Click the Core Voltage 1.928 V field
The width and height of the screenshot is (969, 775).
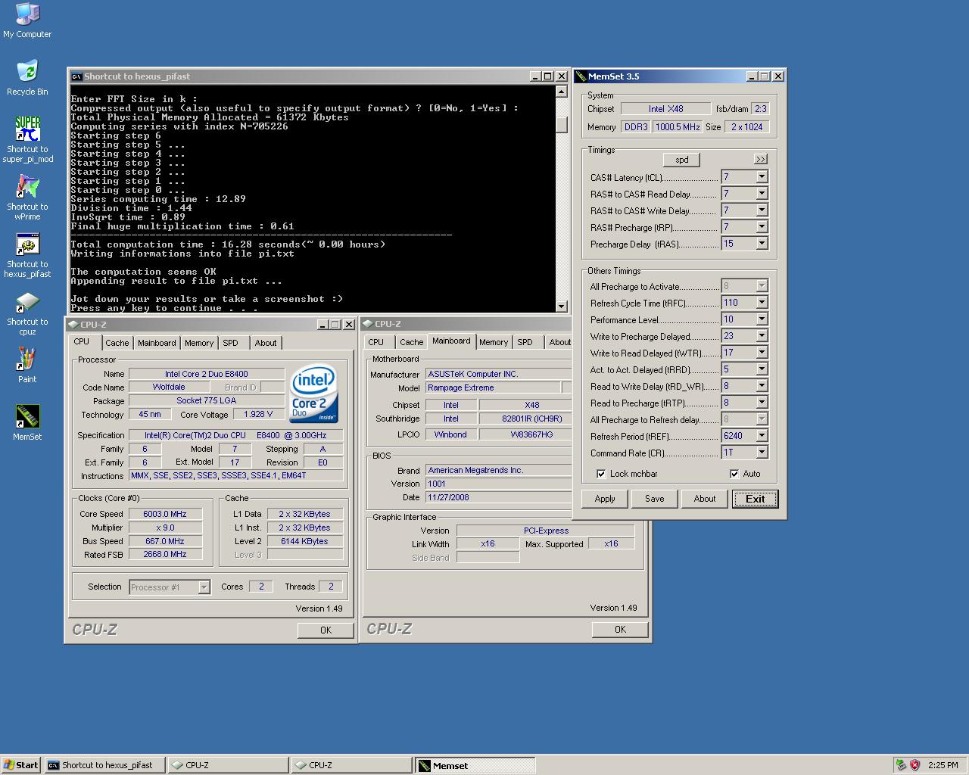point(258,415)
